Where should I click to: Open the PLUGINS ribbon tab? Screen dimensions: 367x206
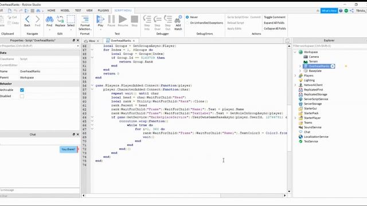pos(103,10)
